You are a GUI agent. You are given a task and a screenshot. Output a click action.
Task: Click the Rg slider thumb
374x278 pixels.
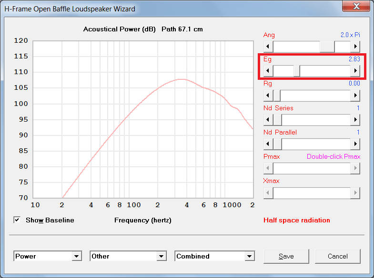[x=277, y=96]
